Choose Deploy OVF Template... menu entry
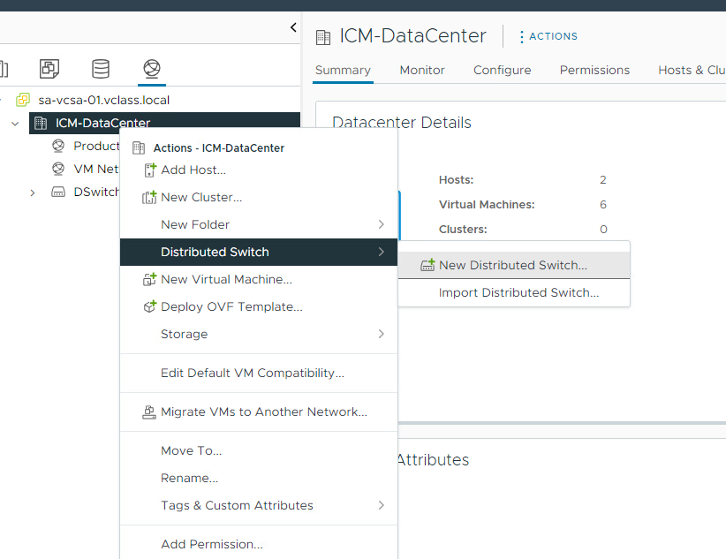The height and width of the screenshot is (559, 726). [259, 306]
